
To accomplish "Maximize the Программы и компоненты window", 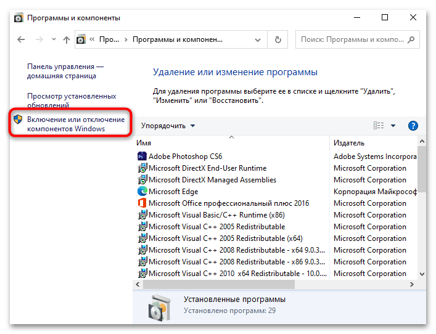I will tap(385, 17).
